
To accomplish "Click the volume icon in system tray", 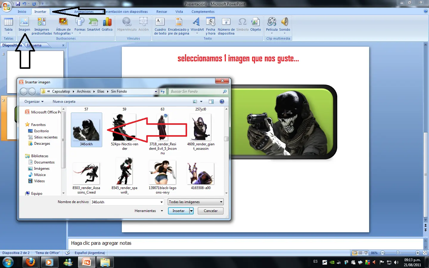I will pos(396,262).
